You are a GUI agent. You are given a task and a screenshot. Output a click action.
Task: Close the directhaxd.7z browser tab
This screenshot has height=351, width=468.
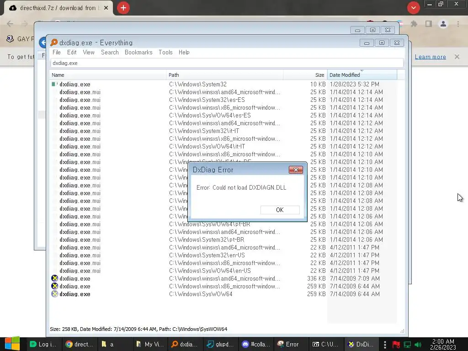click(106, 8)
